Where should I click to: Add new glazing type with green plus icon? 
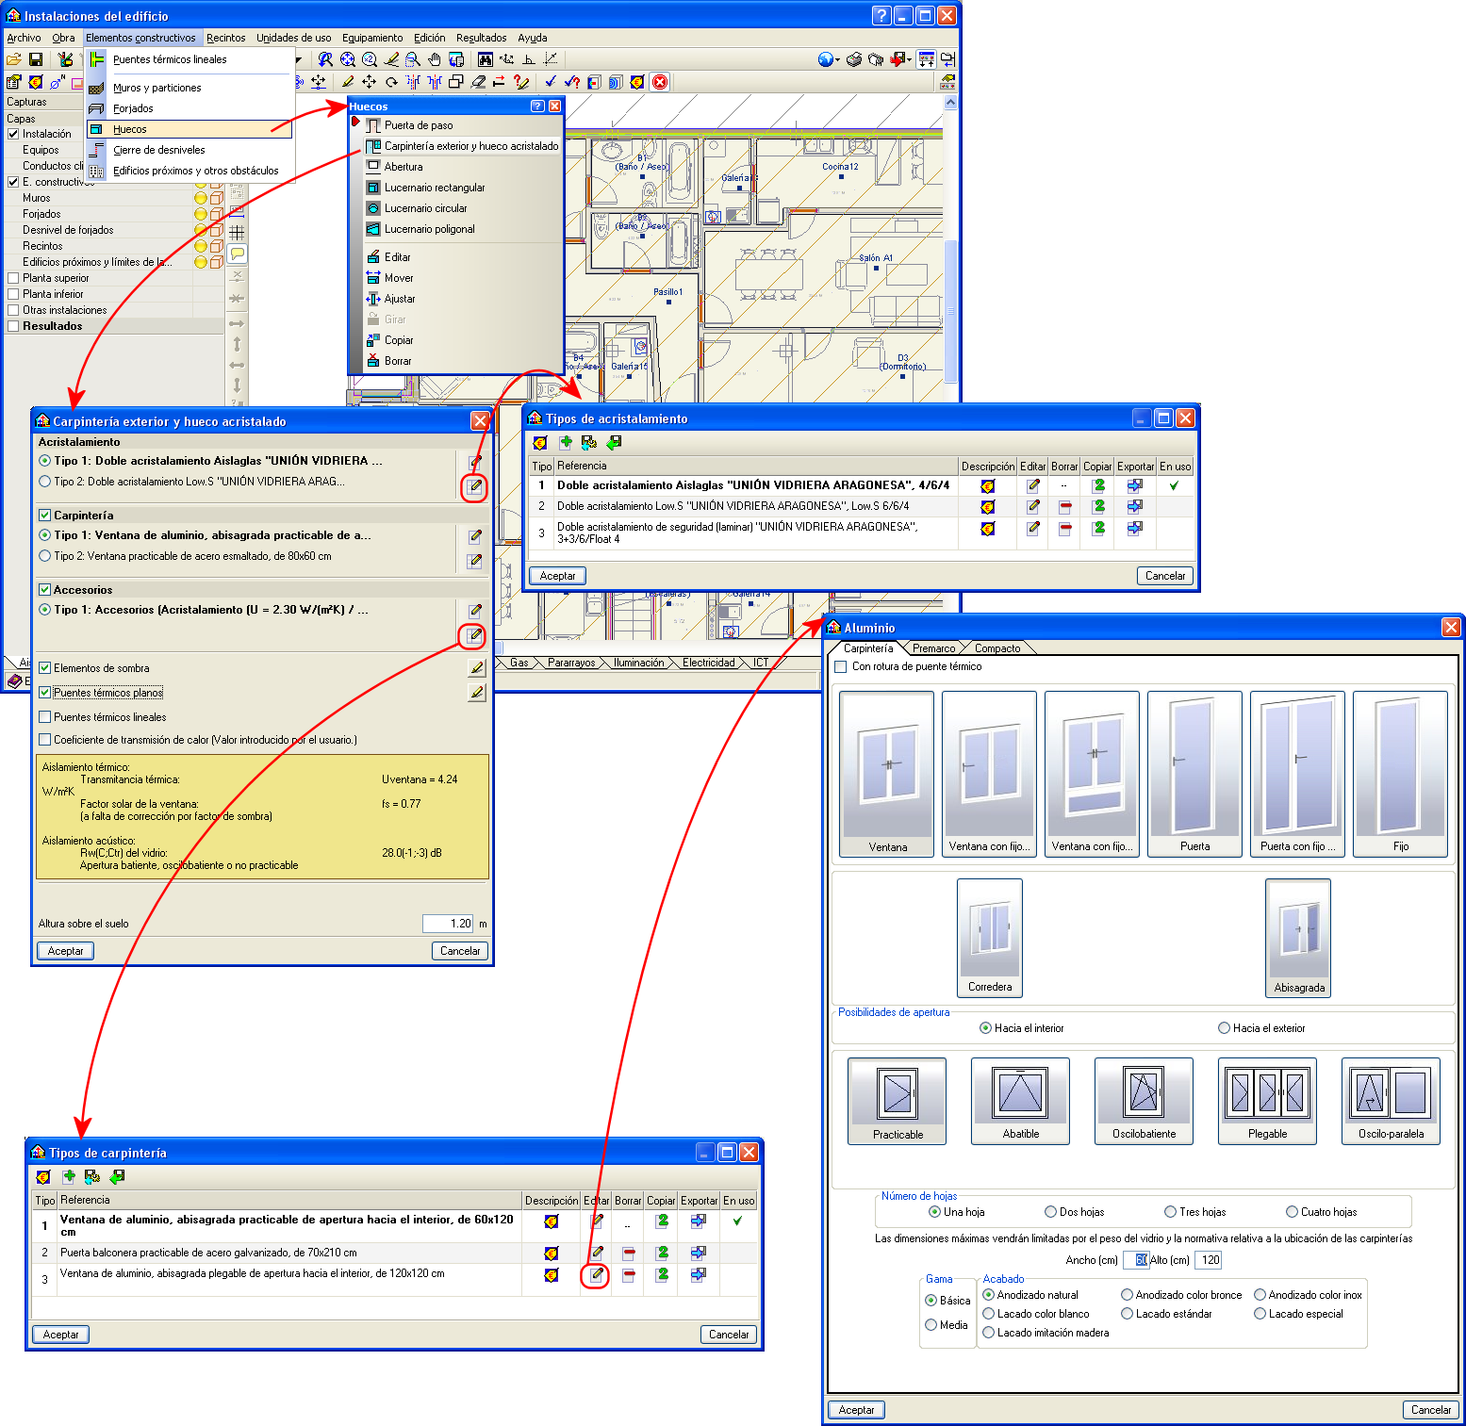(566, 442)
